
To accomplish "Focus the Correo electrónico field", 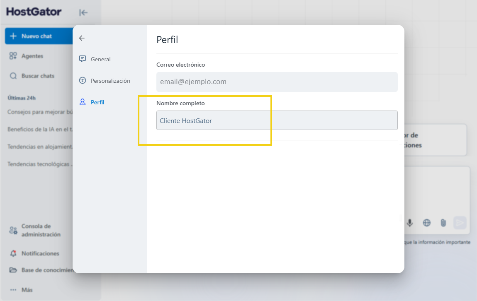I will click(277, 82).
